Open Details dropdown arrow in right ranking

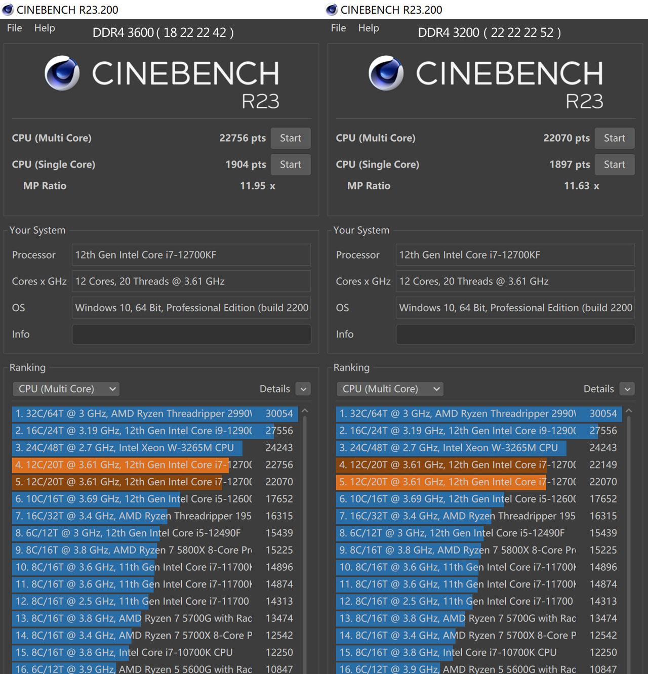(x=627, y=389)
